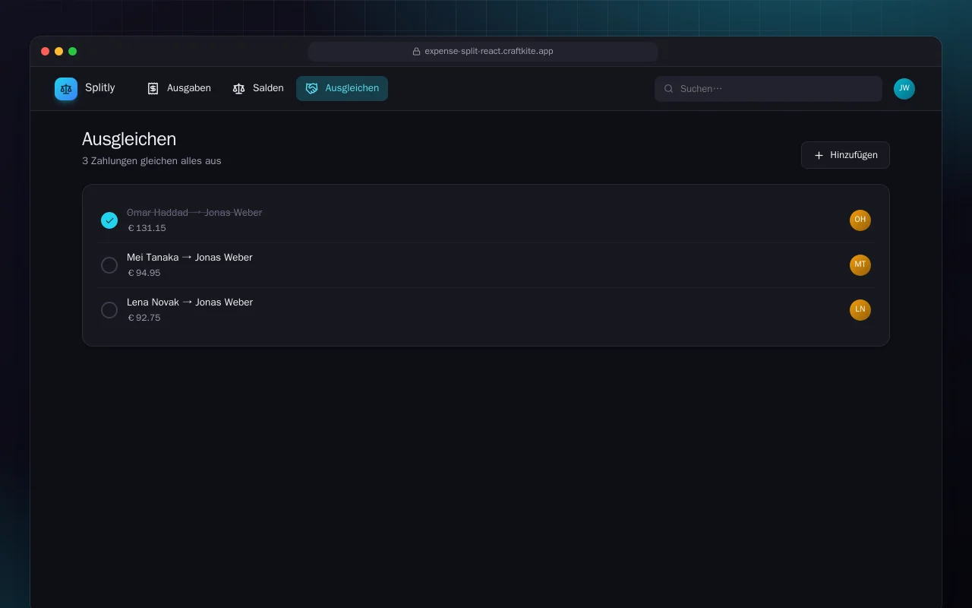Focus the Suchen search field
The image size is (972, 608).
(768, 89)
